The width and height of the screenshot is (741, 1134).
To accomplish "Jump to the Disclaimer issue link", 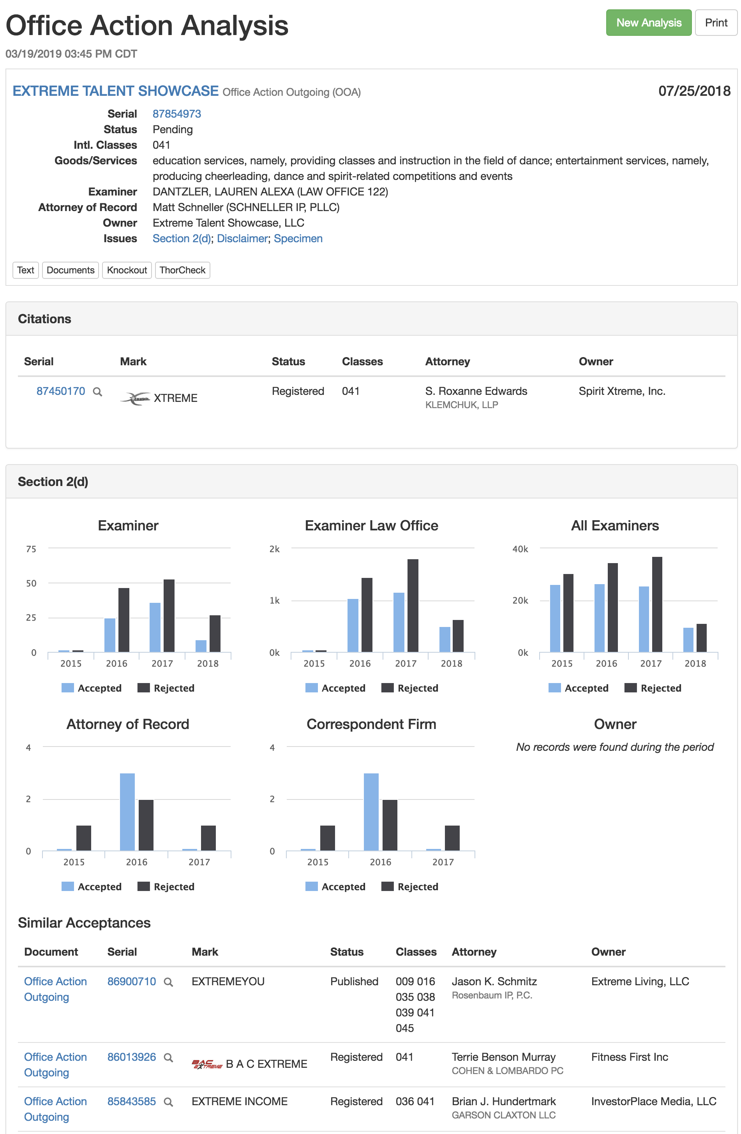I will [x=242, y=239].
